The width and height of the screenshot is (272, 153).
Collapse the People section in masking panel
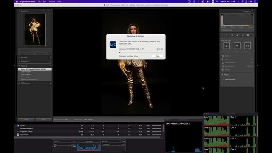[x=222, y=75]
